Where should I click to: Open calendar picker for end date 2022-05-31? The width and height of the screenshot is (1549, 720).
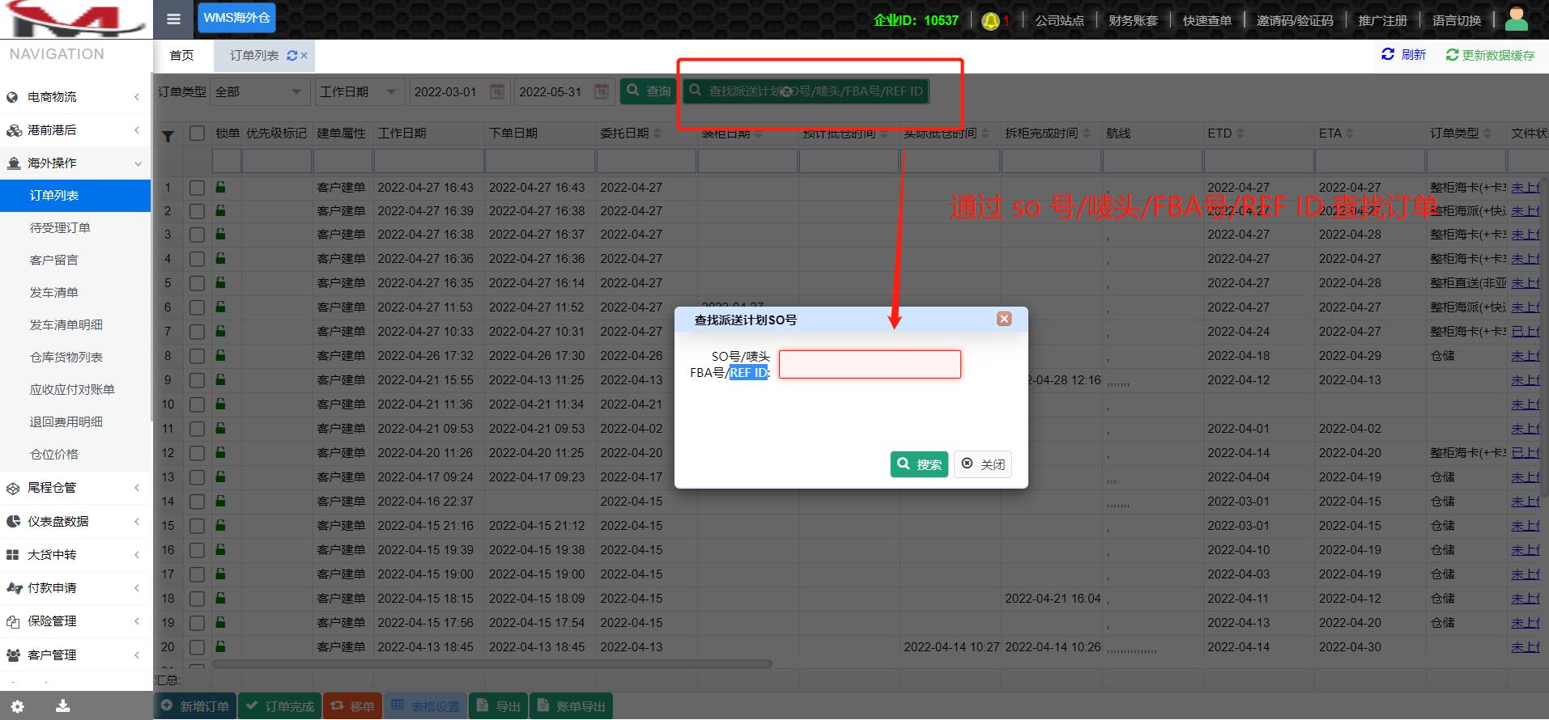coord(602,91)
